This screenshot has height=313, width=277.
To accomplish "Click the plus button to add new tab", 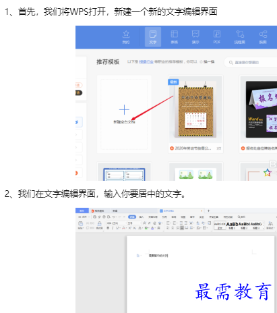I will [x=208, y=210].
